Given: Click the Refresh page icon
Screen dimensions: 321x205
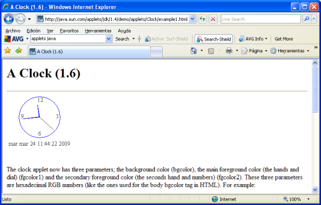Looking at the screenshot, I should click(202, 19).
